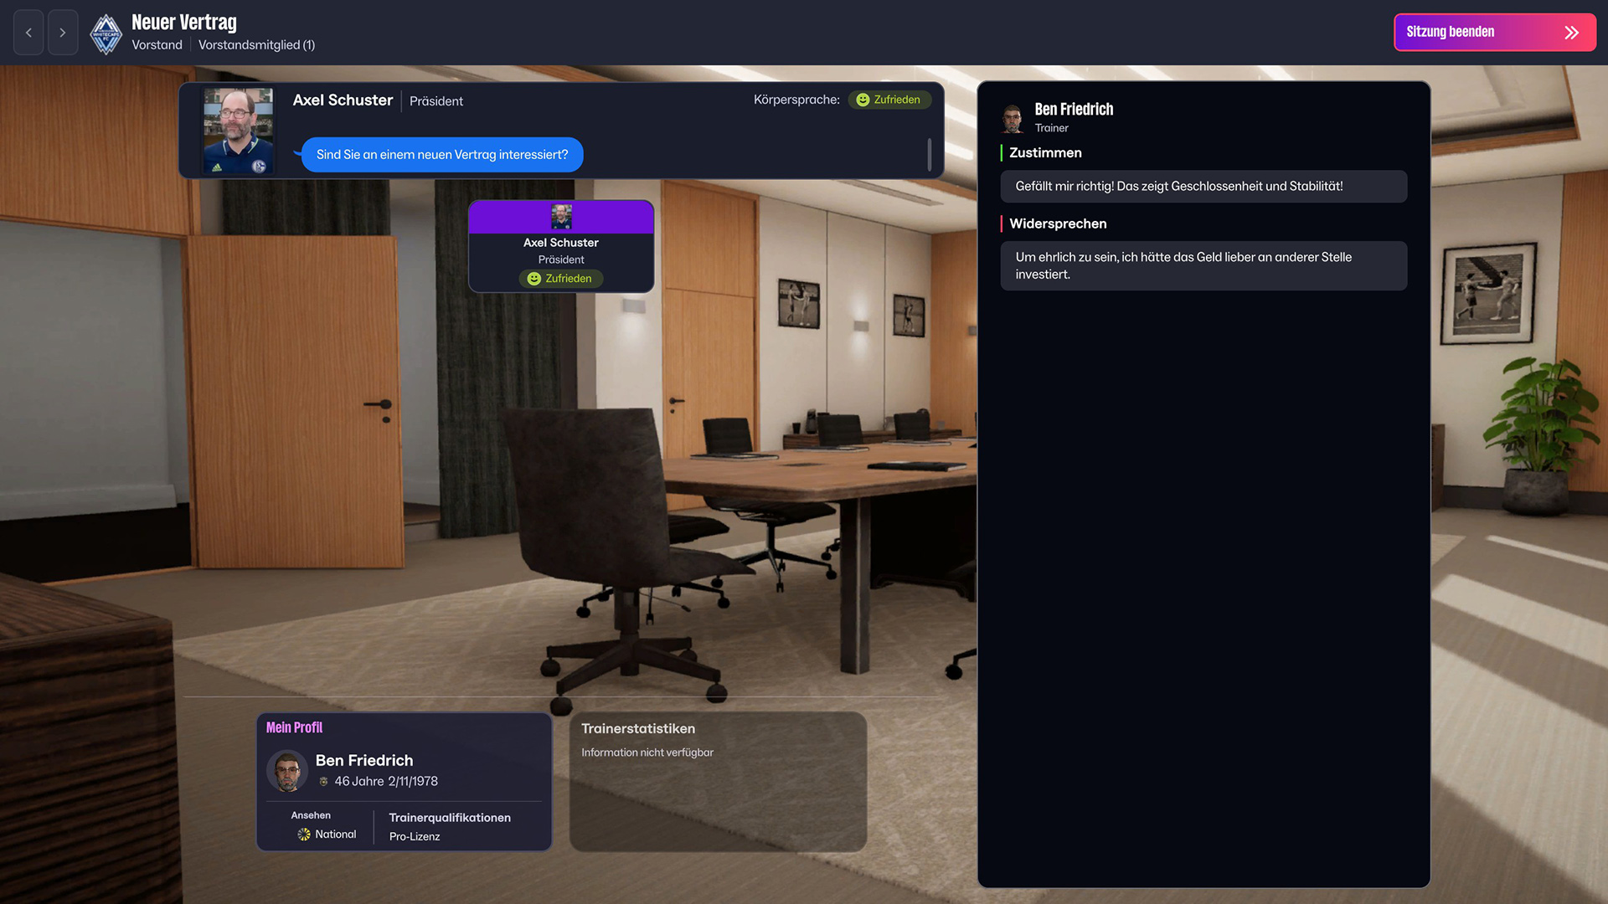Open the Trainerstatistiken panel
The height and width of the screenshot is (904, 1608).
click(x=718, y=781)
